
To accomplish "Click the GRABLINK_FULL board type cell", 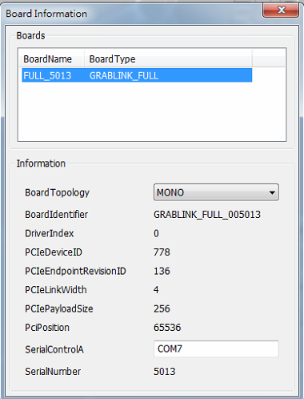I will tap(124, 76).
